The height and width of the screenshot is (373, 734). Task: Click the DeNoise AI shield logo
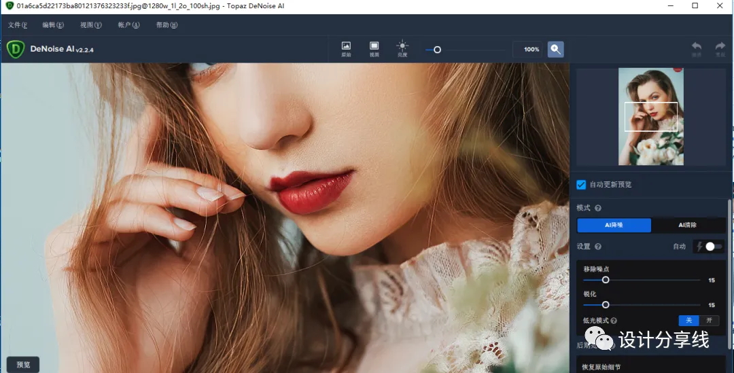pyautogui.click(x=15, y=50)
